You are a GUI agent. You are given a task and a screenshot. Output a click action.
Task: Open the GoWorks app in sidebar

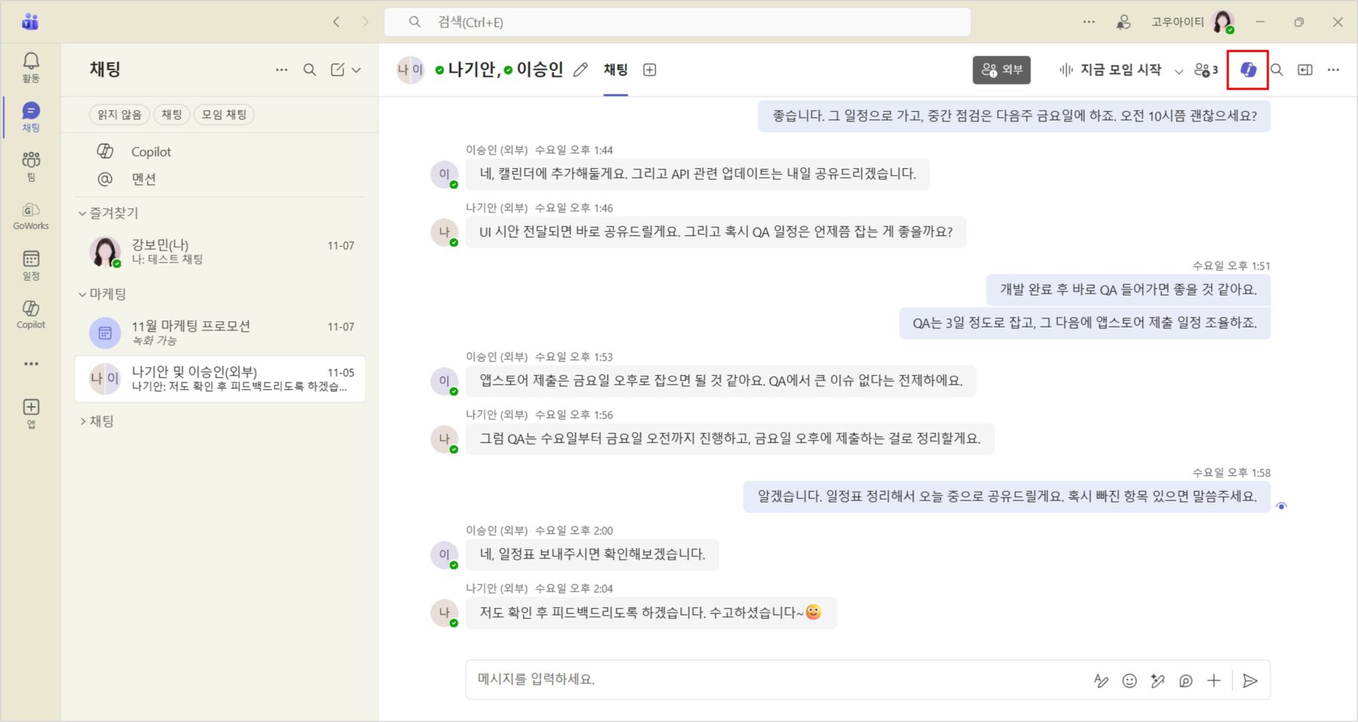pos(31,215)
